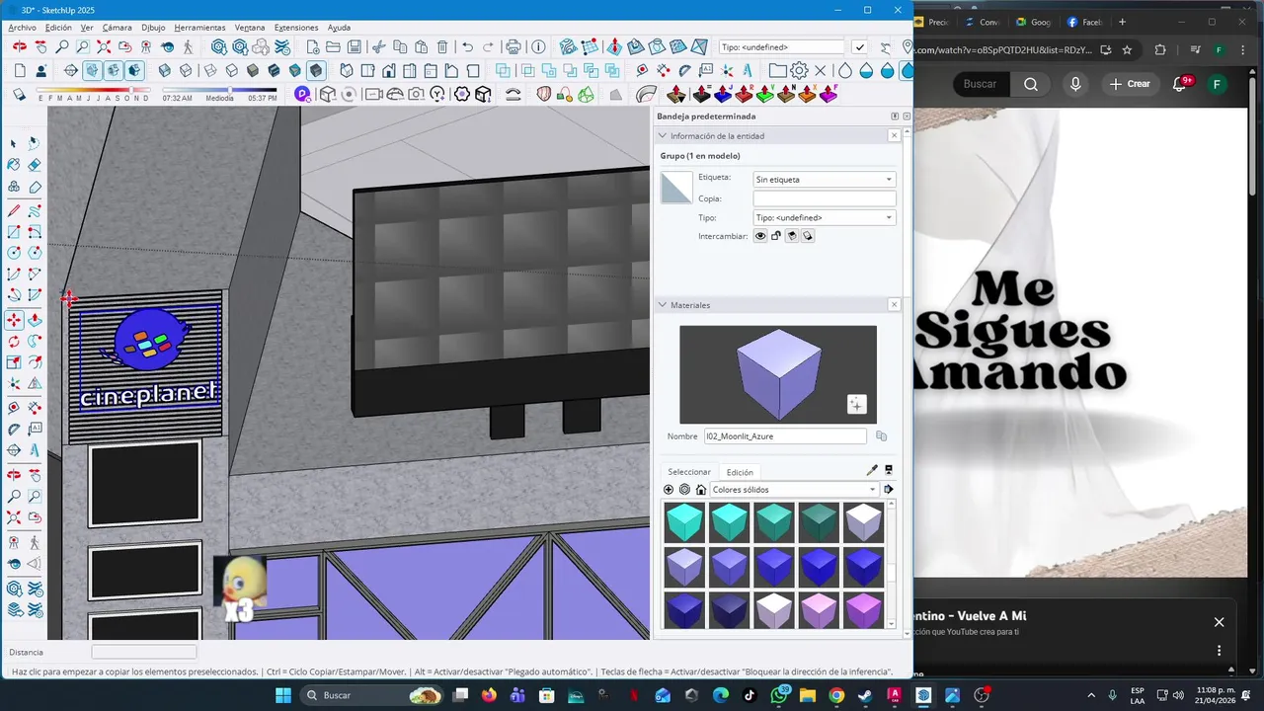Go to home in-model materials icon

(701, 490)
